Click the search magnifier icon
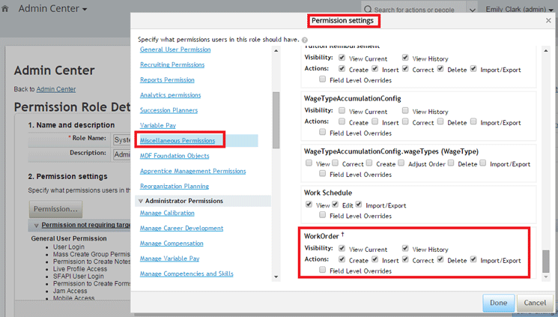 [x=368, y=9]
